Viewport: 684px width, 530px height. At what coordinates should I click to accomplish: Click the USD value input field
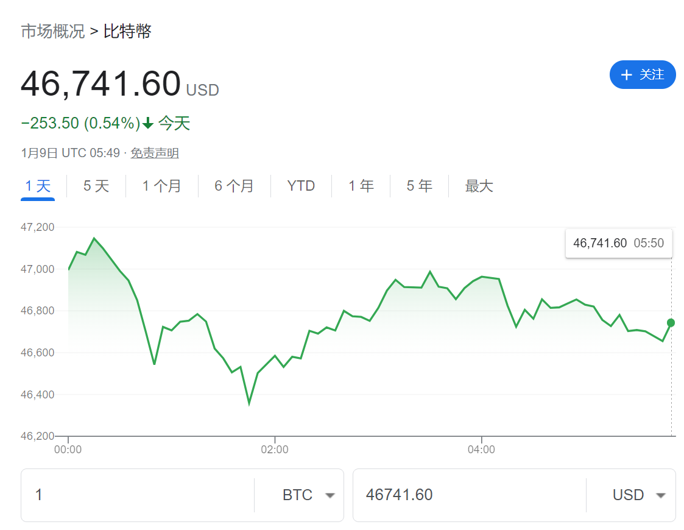pyautogui.click(x=457, y=495)
